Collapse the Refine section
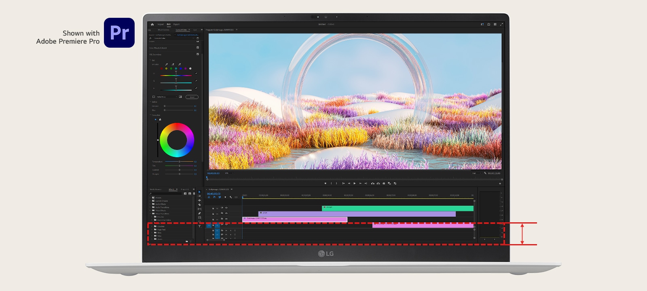This screenshot has height=291, width=647. [150, 102]
